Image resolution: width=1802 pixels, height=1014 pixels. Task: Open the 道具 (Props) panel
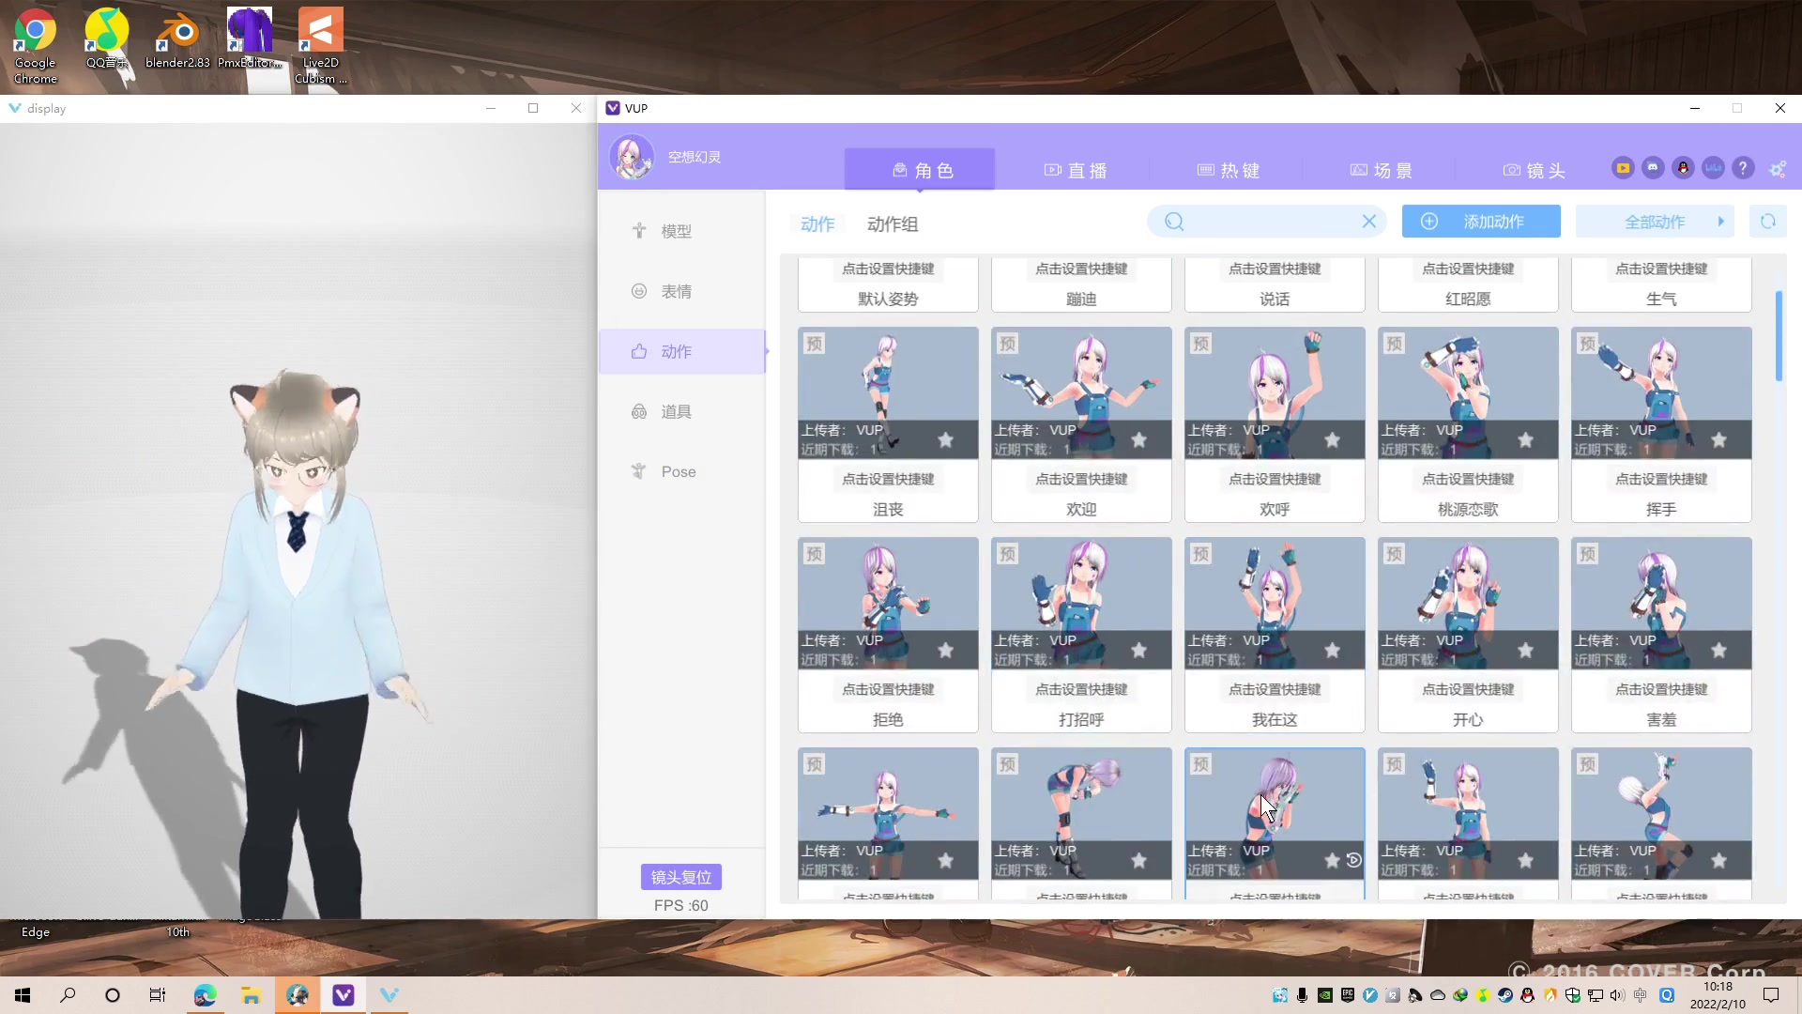[x=676, y=411]
